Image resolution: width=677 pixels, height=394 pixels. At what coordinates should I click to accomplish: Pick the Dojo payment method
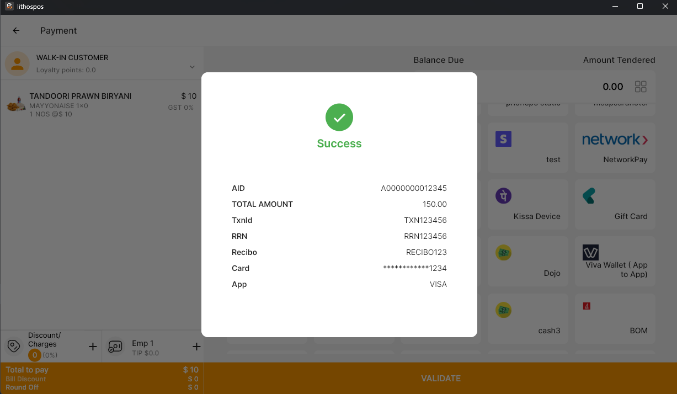(528, 261)
